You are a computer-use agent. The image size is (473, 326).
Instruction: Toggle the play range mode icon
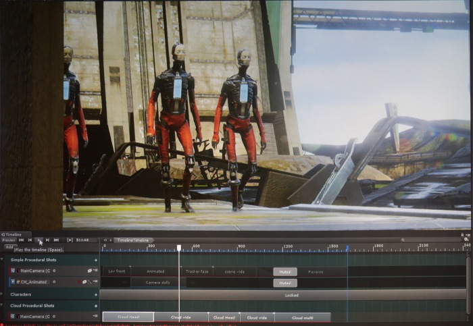pos(70,240)
